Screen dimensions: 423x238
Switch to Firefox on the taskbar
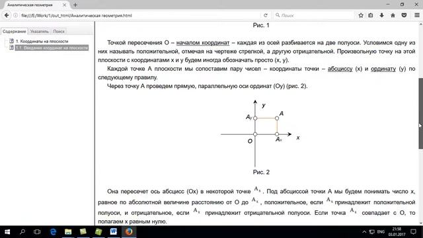(129, 232)
